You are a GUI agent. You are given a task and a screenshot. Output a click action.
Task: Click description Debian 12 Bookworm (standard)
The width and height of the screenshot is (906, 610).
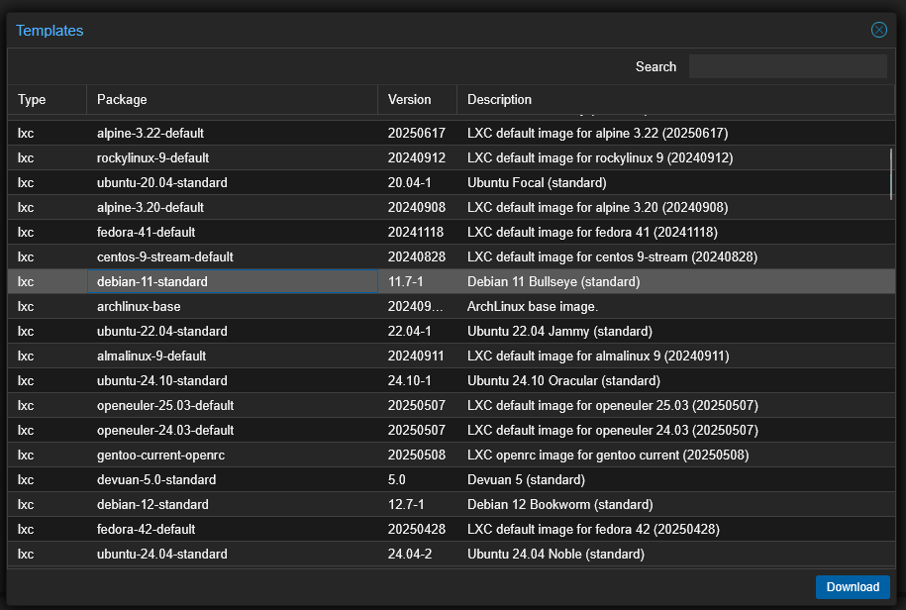[560, 504]
